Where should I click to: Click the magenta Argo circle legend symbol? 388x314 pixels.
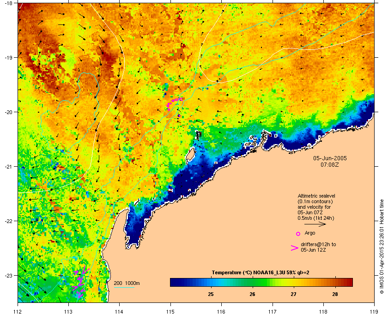[x=298, y=234]
